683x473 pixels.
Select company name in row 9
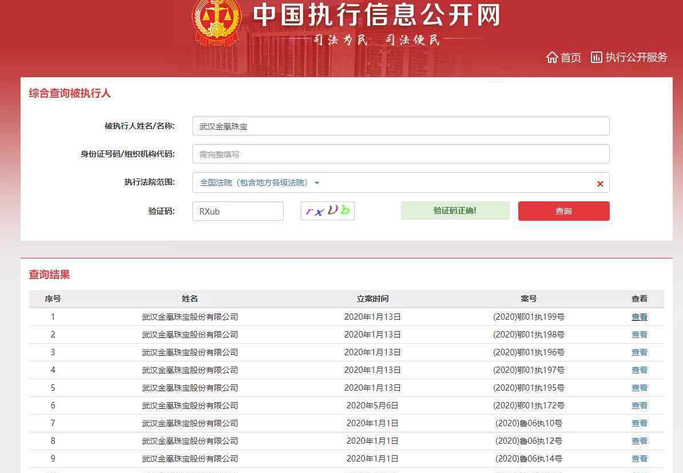pos(190,459)
